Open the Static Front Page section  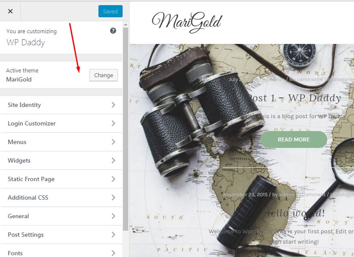pos(61,179)
